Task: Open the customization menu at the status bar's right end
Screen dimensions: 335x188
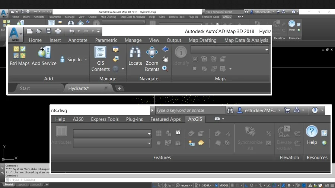Action: [x=332, y=185]
